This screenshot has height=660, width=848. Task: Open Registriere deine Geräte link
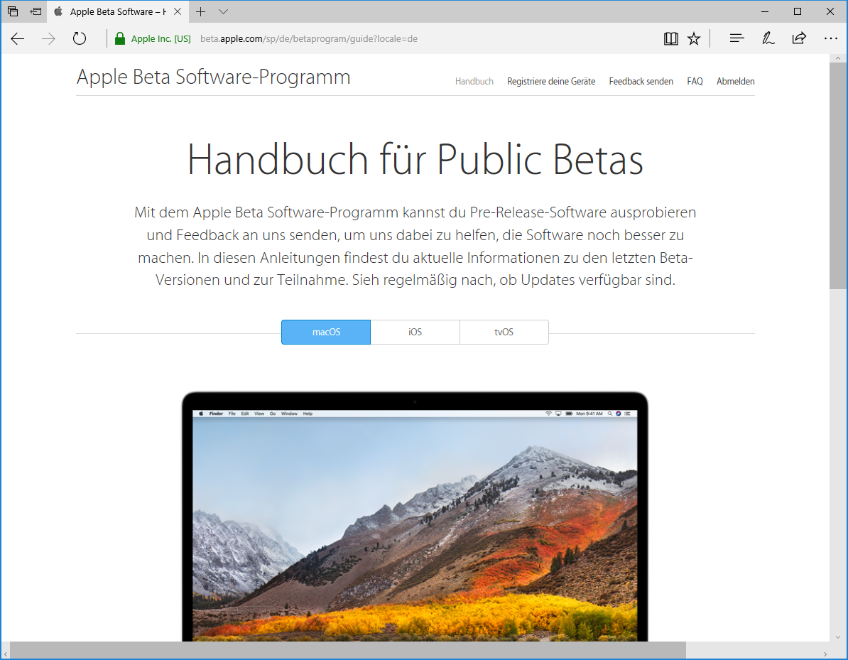click(551, 82)
